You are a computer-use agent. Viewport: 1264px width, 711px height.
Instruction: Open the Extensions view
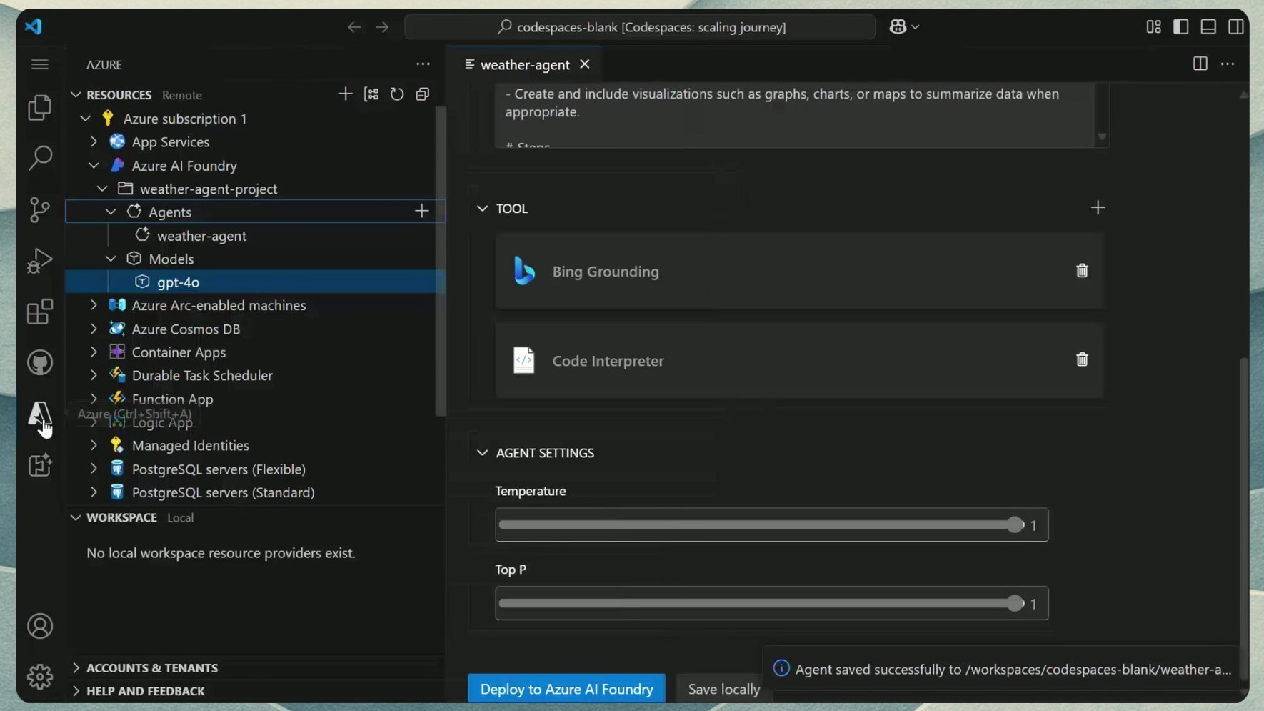[40, 312]
